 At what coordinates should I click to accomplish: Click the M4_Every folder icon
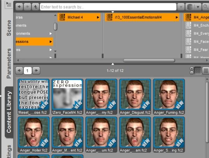click(188, 33)
